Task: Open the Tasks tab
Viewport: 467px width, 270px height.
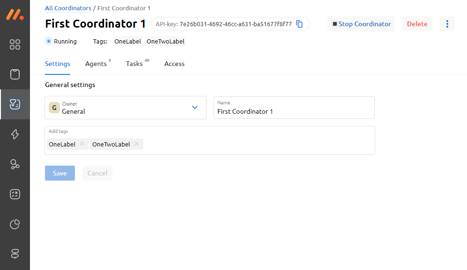Action: click(x=134, y=64)
